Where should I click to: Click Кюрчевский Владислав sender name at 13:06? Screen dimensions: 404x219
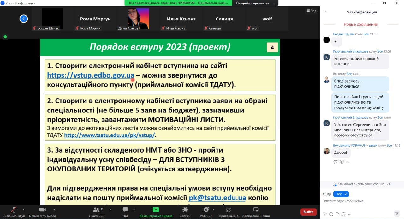350,51
